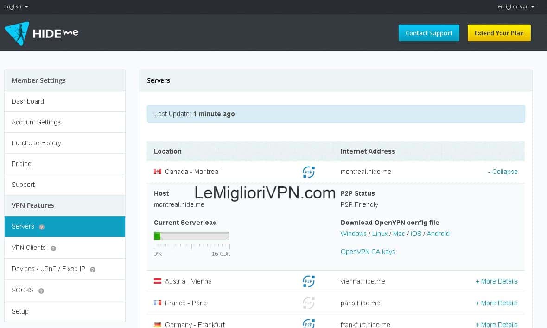The height and width of the screenshot is (328, 547).
Task: Open Dashboard in the sidebar
Action: tap(65, 101)
